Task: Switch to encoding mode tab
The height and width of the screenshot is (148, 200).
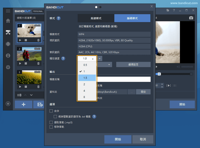Action: tap(132, 18)
